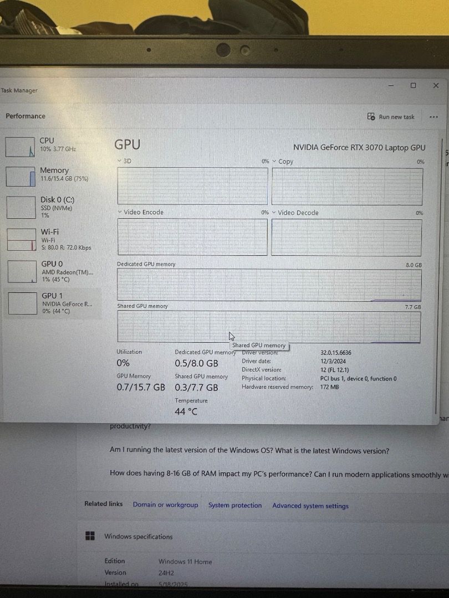
Task: Click the Video Decode usage graph
Action: (x=346, y=238)
